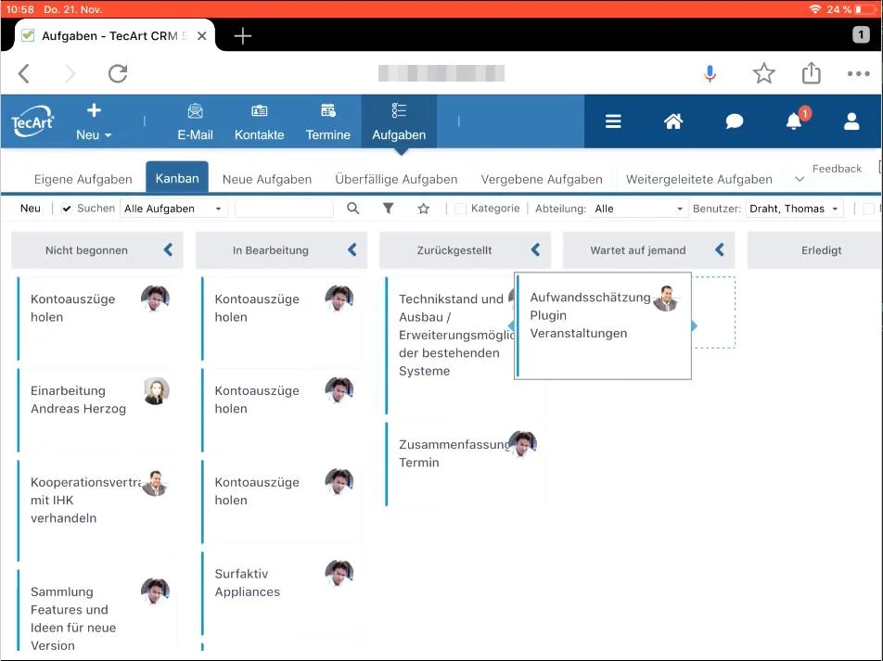Go forward in the browser
This screenshot has height=661, width=883.
70,73
